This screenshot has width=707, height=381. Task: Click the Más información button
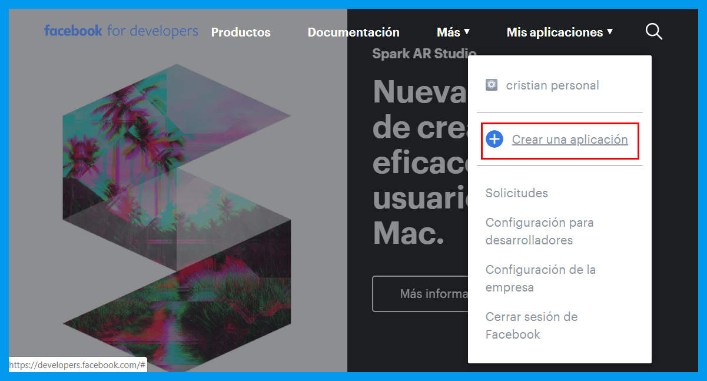click(420, 293)
